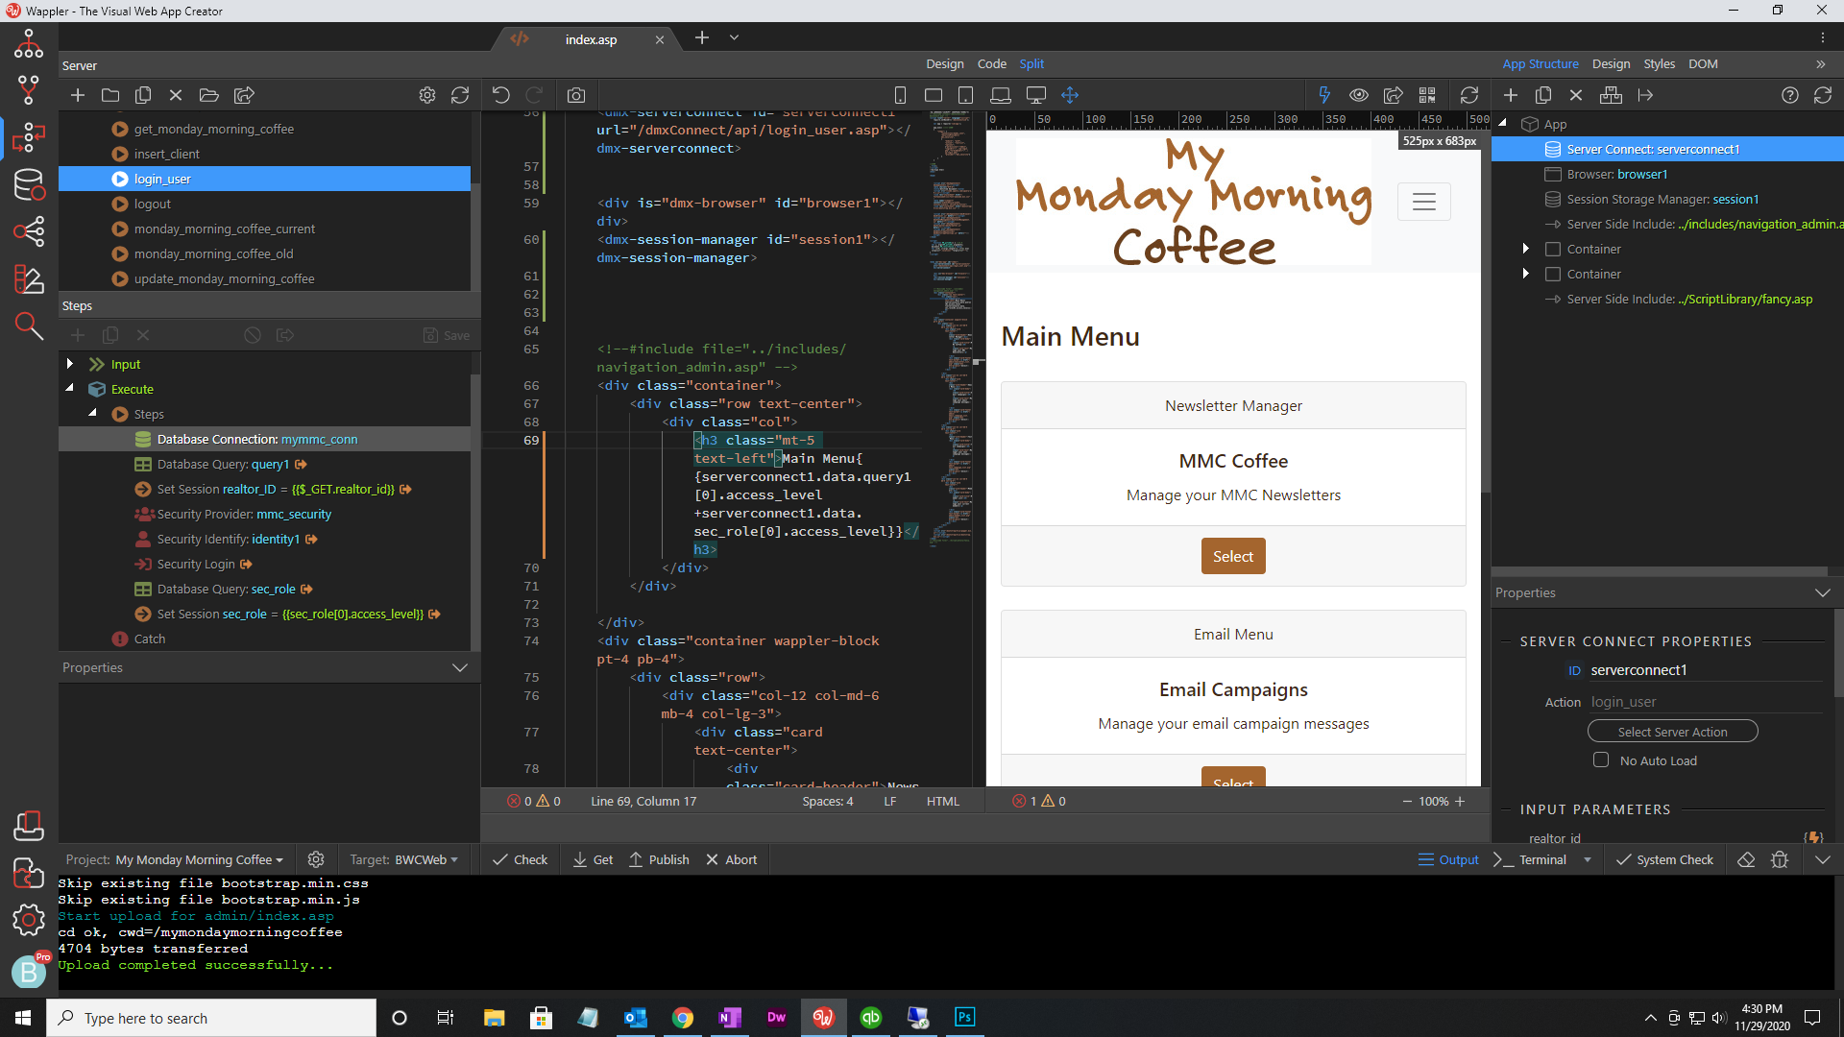Toggle preview eye icon in design toolbar
Image resolution: width=1844 pixels, height=1037 pixels.
click(x=1358, y=95)
